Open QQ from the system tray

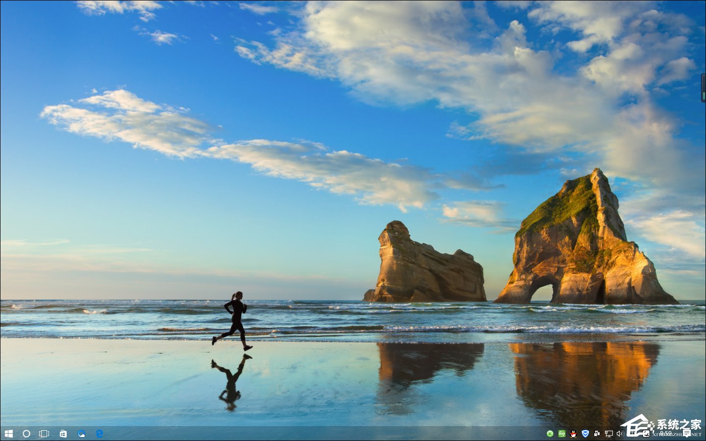[x=573, y=433]
